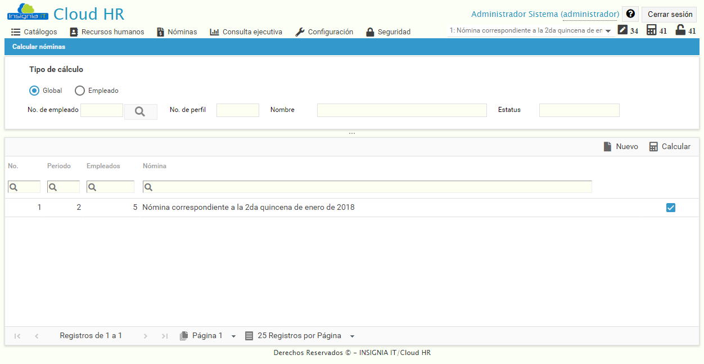
Task: Uncheck the nómina row checkbox
Action: (670, 208)
